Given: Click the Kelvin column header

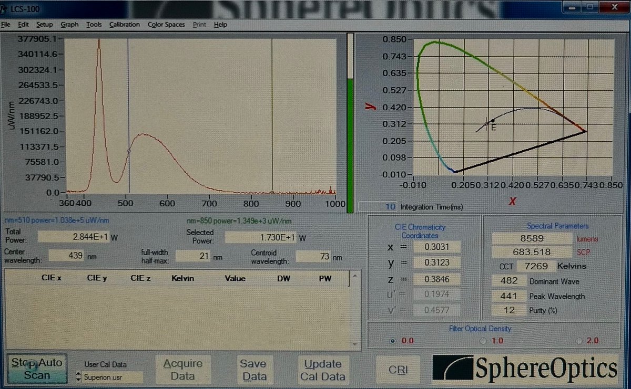Looking at the screenshot, I should pyautogui.click(x=182, y=278).
